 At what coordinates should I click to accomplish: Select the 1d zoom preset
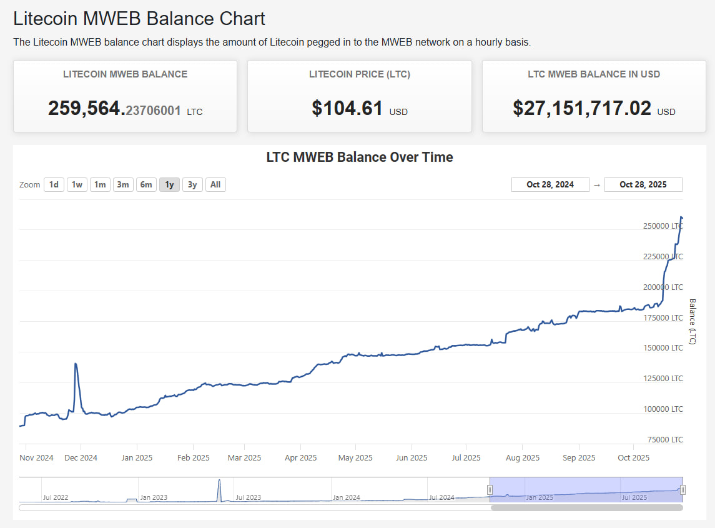[x=54, y=184]
